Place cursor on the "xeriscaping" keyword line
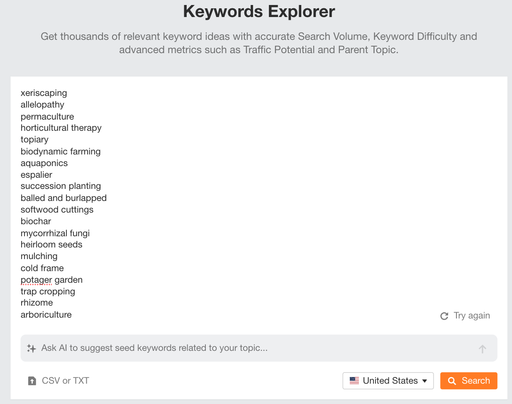Viewport: 512px width, 404px height. pyautogui.click(x=44, y=93)
